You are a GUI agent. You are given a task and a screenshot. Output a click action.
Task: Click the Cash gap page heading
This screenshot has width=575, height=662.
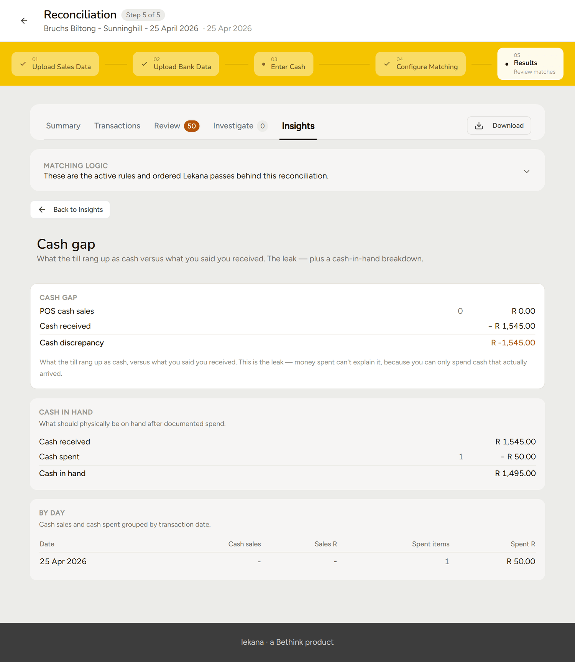pyautogui.click(x=66, y=244)
